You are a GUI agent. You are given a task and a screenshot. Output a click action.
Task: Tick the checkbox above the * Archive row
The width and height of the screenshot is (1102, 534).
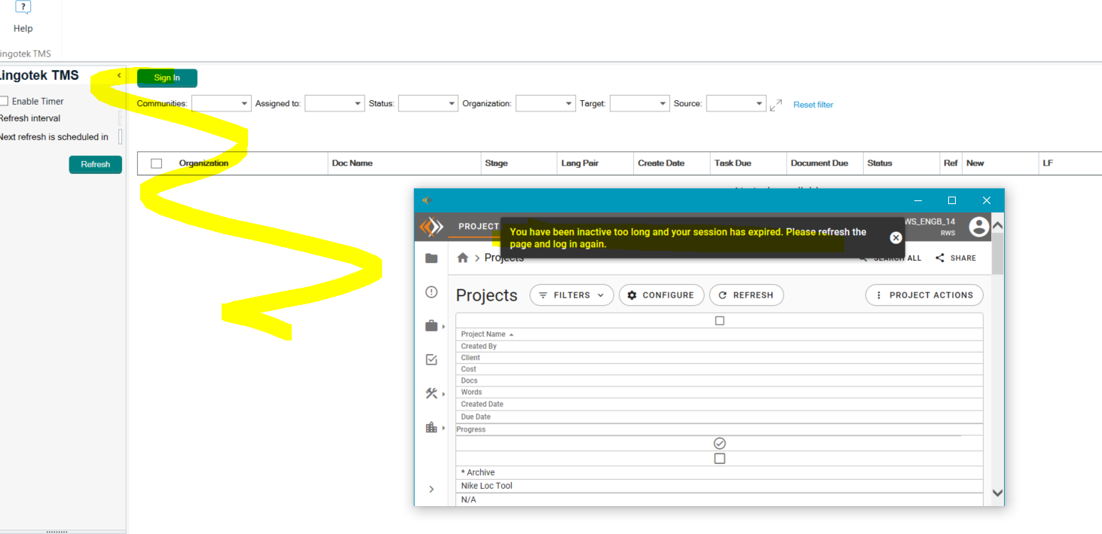pyautogui.click(x=719, y=459)
